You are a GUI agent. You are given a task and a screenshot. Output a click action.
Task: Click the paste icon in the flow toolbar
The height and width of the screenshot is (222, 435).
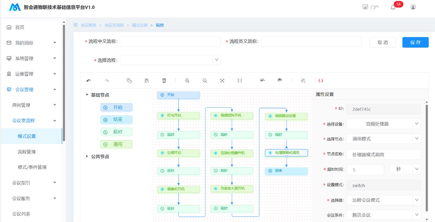(147, 81)
